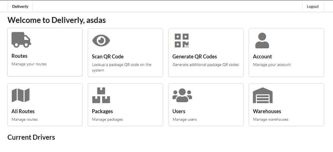333x152 pixels.
Task: Open the Routes card title
Action: 19,56
